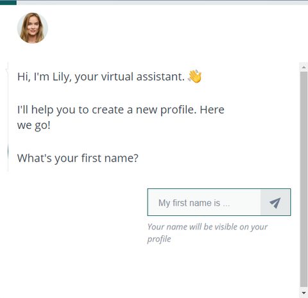
Task: Click the light unfilled progress bar portion
Action: point(162,3)
